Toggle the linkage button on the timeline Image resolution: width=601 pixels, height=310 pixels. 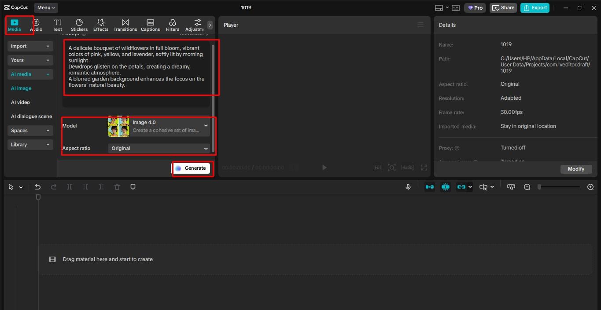pos(461,187)
